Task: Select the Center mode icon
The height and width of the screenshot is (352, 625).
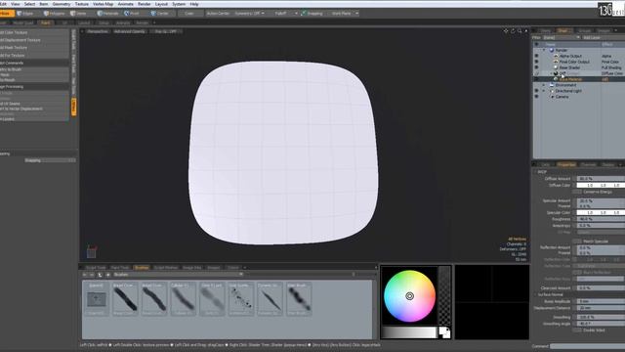Action: pyautogui.click(x=153, y=13)
